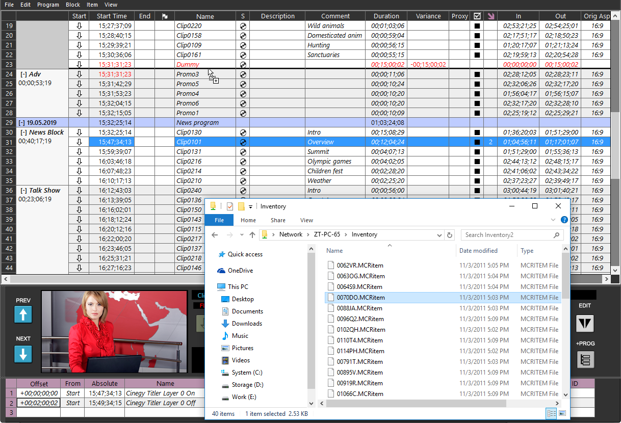The image size is (621, 423).
Task: Toggle the check square for Weather Clip0210
Action: (x=477, y=181)
